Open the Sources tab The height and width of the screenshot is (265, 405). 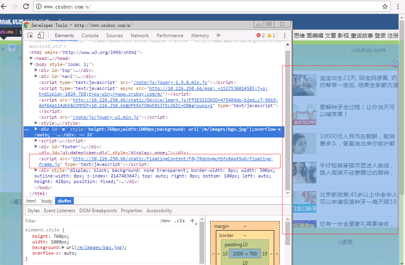point(115,36)
